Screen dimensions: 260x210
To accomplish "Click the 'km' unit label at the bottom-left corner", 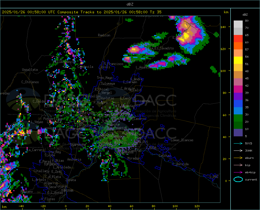I will (x=4, y=207).
